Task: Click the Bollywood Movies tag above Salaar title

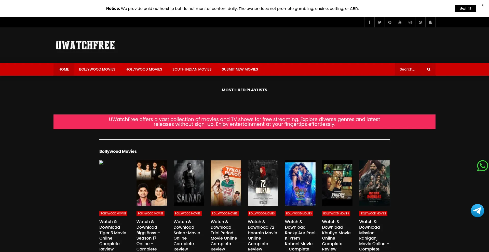Action: coord(187,214)
